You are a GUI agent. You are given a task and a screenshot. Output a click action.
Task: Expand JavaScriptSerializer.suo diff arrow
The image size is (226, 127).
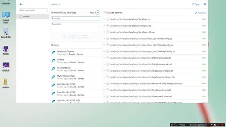point(104,26)
